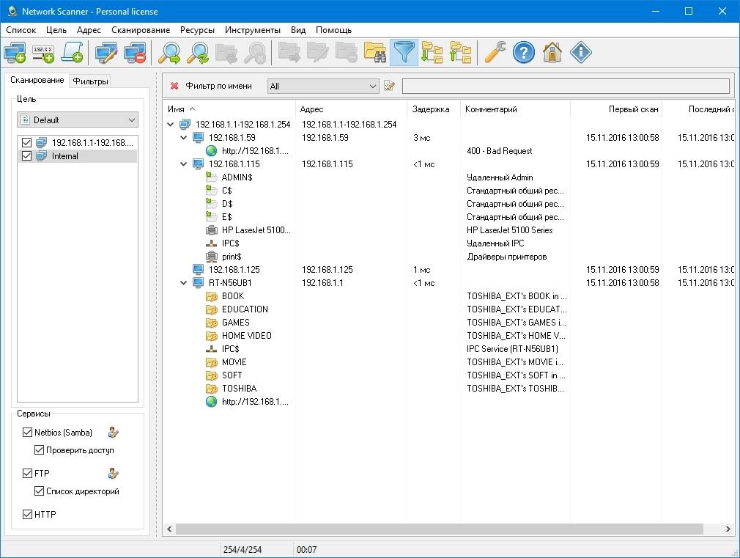Open the Ресурсы menu

click(197, 30)
